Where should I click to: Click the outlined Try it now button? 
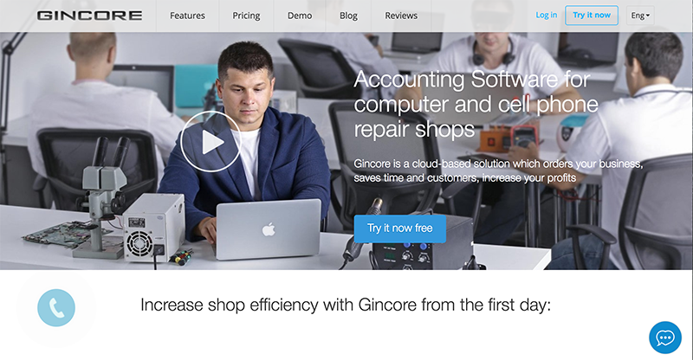(x=592, y=15)
